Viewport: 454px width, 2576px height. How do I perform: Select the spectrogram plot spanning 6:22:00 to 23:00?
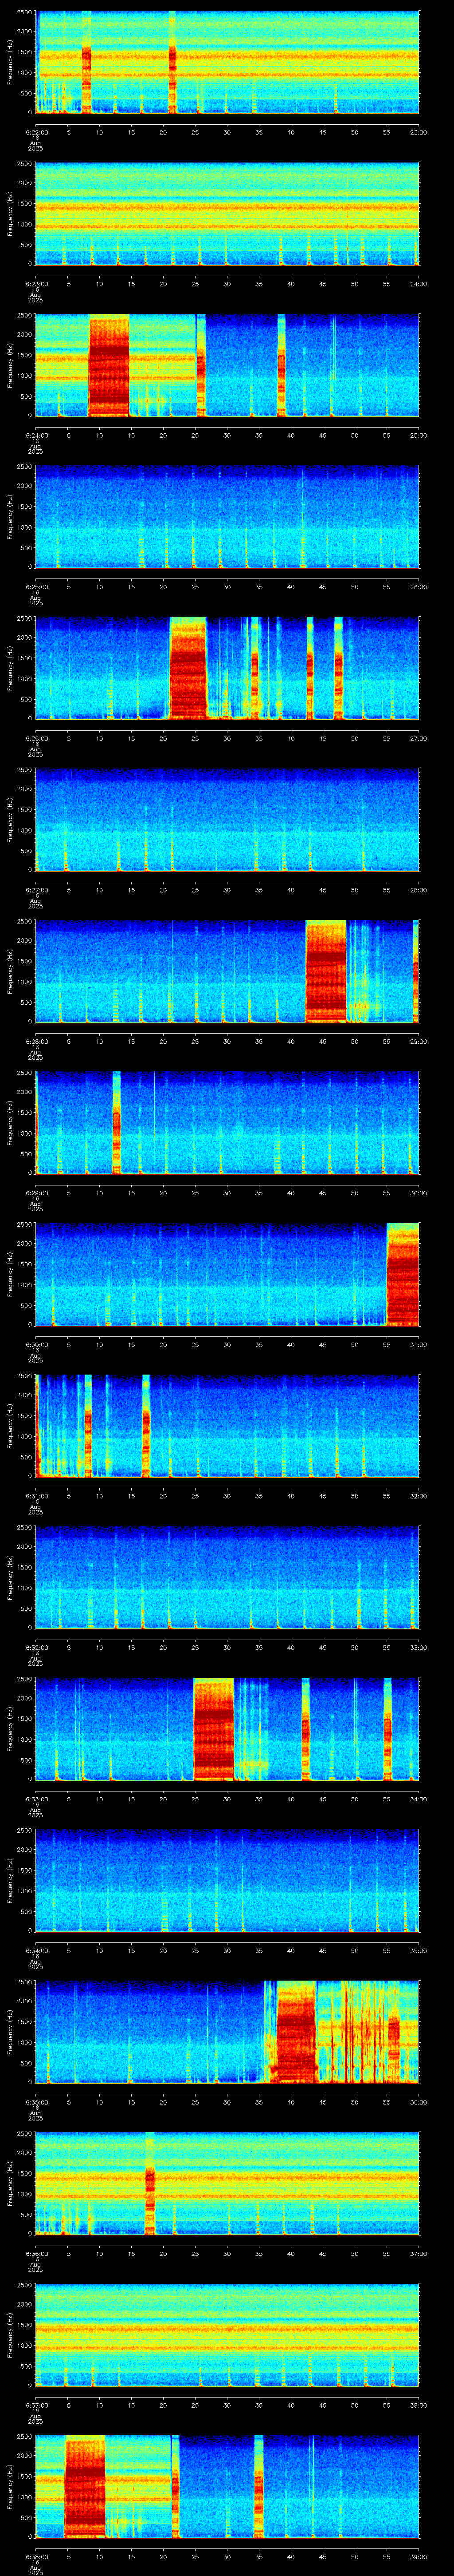(x=227, y=63)
